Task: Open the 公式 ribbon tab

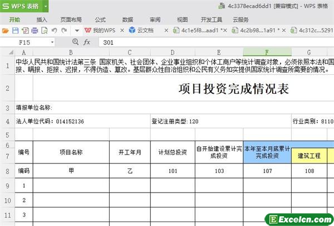Action: click(100, 18)
